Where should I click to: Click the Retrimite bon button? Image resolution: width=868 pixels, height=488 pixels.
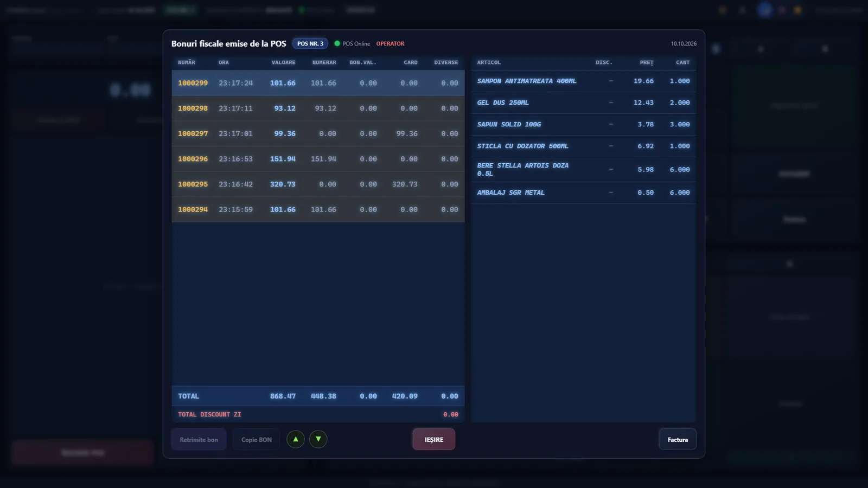pos(199,439)
